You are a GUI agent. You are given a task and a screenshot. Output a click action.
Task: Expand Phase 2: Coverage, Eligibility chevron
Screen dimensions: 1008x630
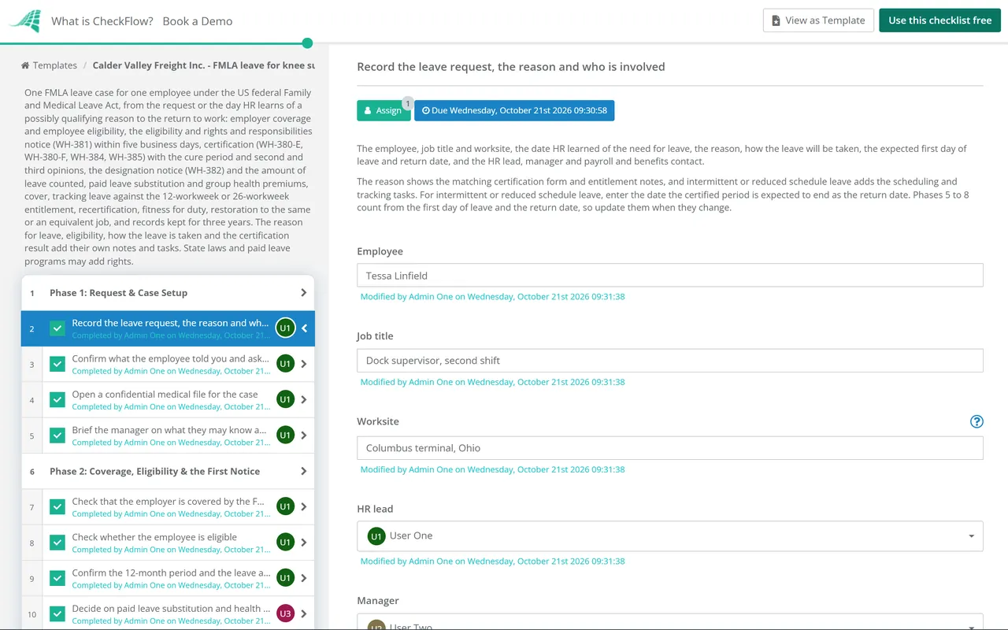304,471
